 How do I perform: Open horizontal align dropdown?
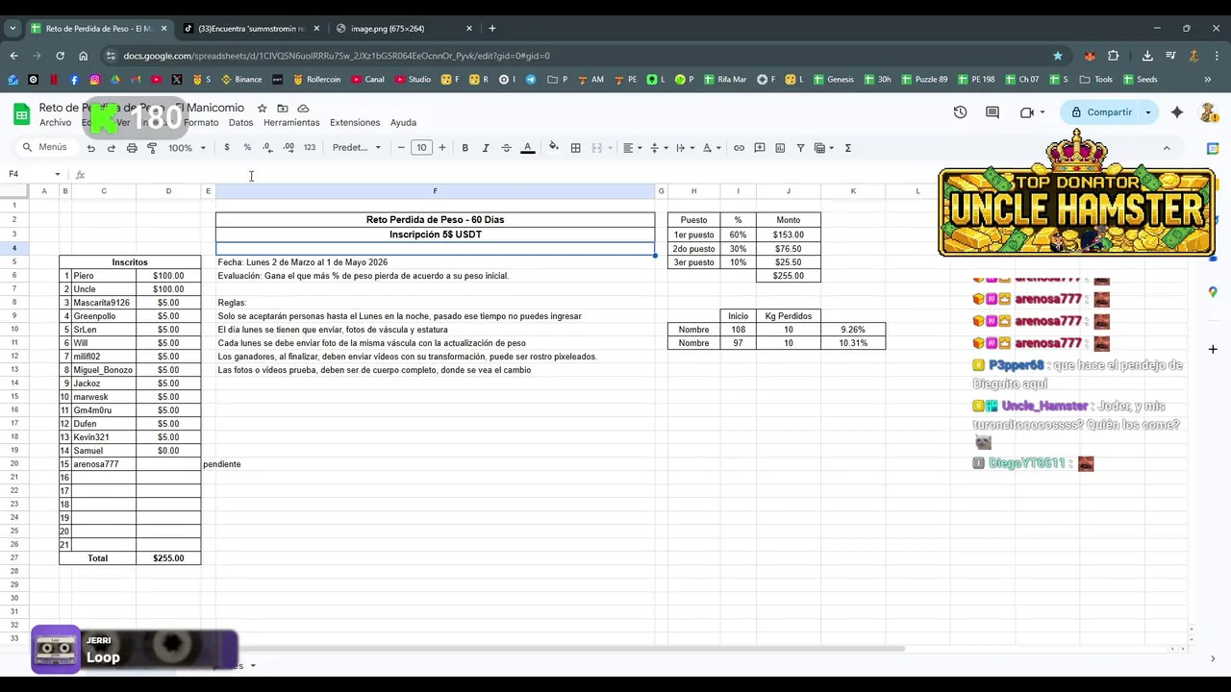tap(632, 148)
